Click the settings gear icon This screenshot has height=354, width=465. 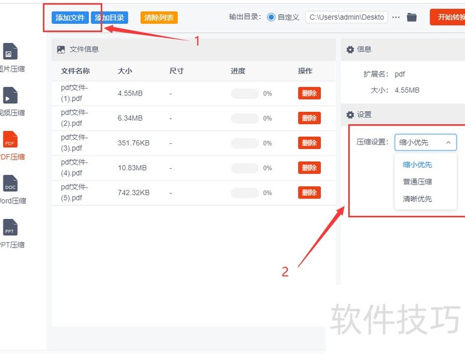pyautogui.click(x=350, y=115)
